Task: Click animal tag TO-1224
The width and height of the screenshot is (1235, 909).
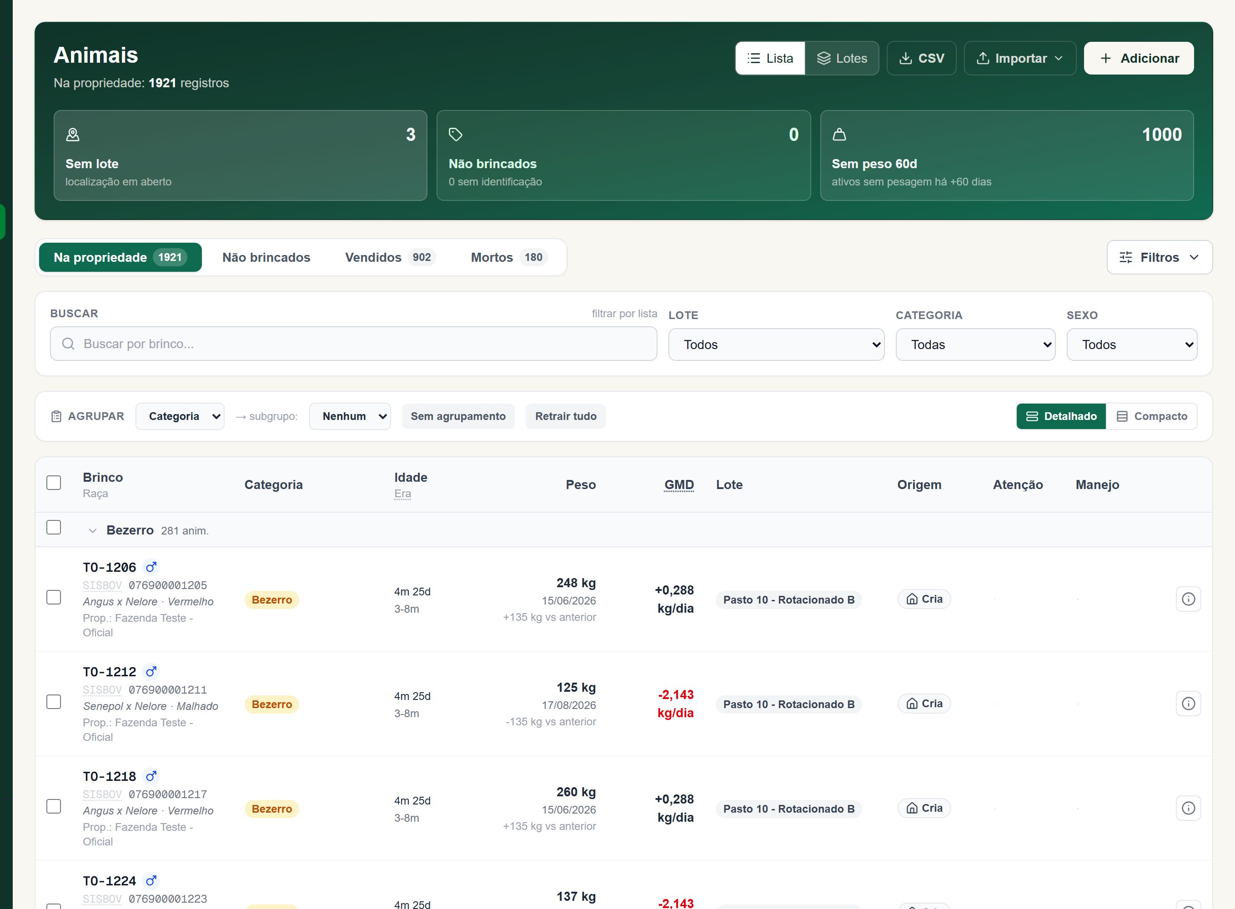Action: (x=110, y=881)
